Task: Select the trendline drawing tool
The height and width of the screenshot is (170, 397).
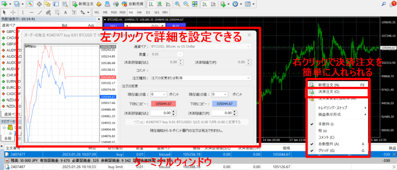Action: 40,12
